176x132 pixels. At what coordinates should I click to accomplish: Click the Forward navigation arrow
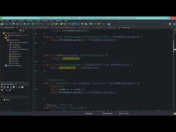point(103,24)
